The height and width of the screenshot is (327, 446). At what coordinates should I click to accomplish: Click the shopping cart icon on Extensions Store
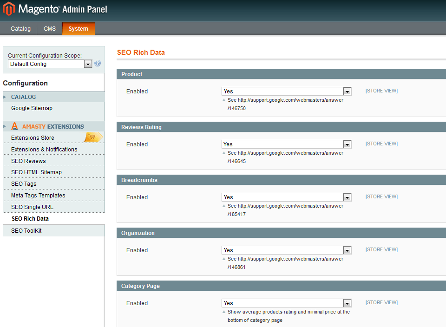92,137
